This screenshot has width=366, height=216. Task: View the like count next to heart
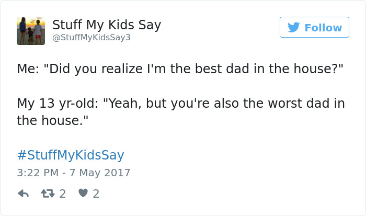[x=96, y=194]
